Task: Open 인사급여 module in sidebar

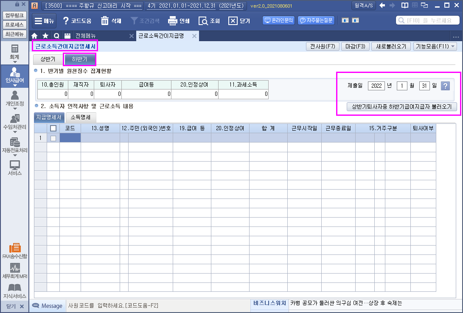Action: point(14,75)
